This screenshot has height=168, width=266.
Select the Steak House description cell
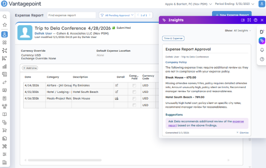point(93,99)
